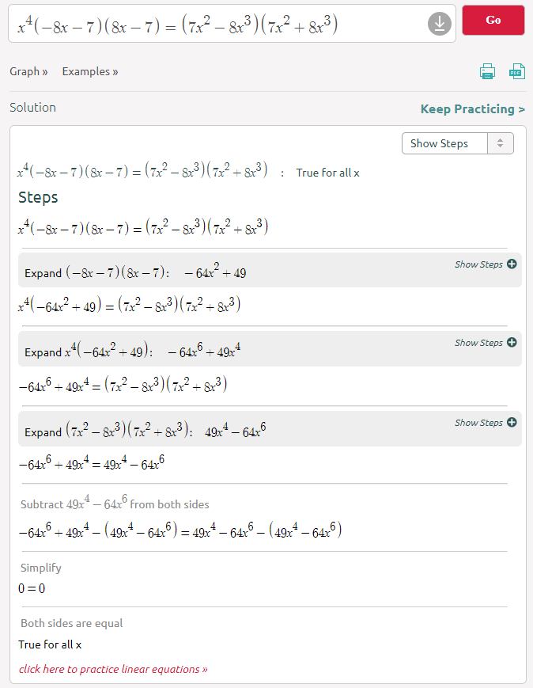This screenshot has width=533, height=688.
Task: Open the Graph link
Action: 28,71
